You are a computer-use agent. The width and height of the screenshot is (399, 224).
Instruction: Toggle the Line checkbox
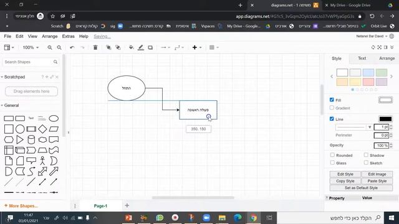coord(332,119)
